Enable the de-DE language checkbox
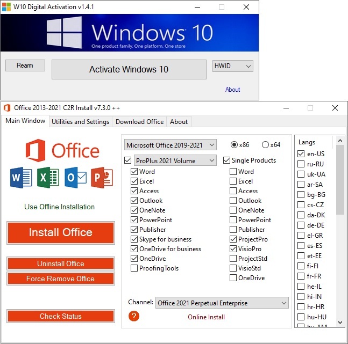The height and width of the screenshot is (344, 348). (x=301, y=225)
